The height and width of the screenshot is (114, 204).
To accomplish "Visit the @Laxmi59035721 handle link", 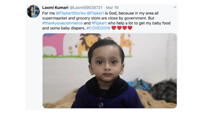I will (x=86, y=8).
